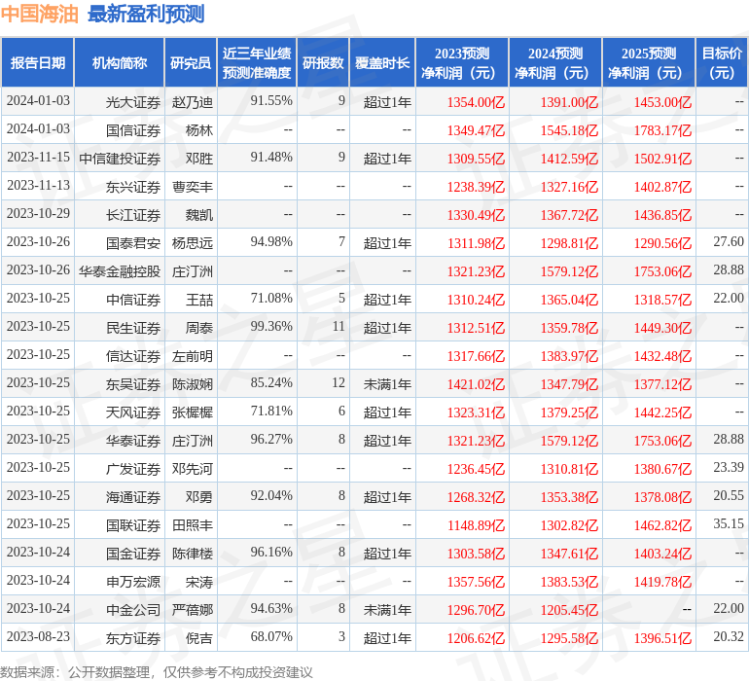Screen dimensions: 749x681
Task: Click accuracy value 99.36%
Action: [271, 326]
